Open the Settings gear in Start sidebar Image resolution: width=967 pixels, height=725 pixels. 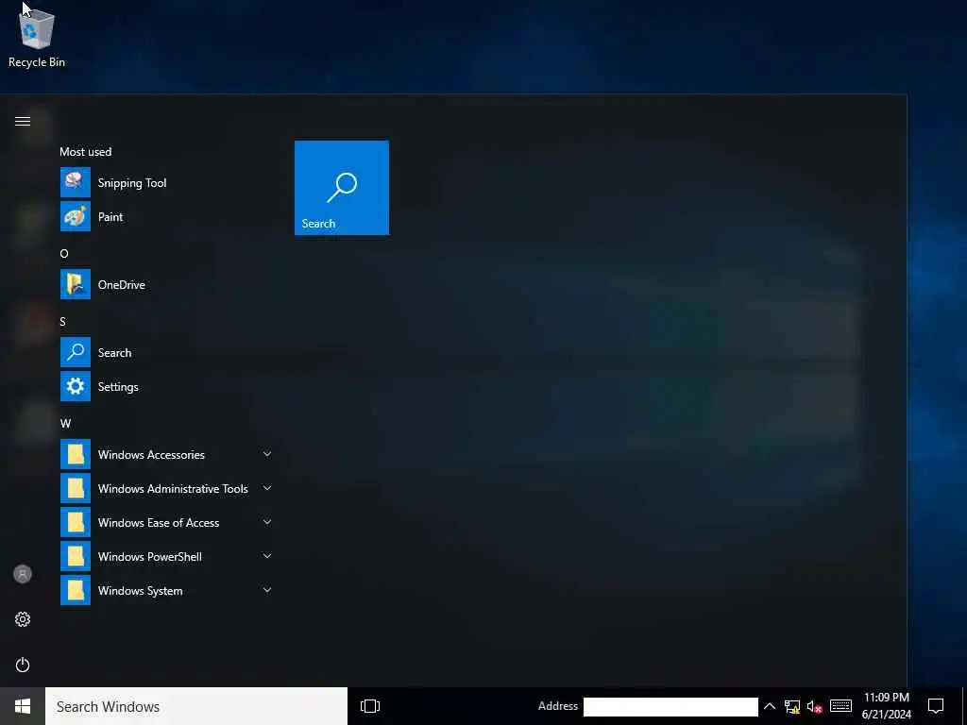click(23, 619)
